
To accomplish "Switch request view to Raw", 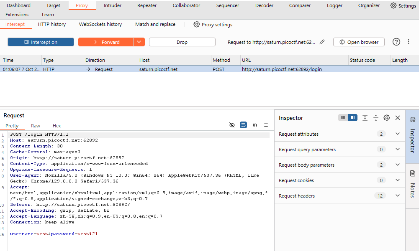I will coord(36,126).
